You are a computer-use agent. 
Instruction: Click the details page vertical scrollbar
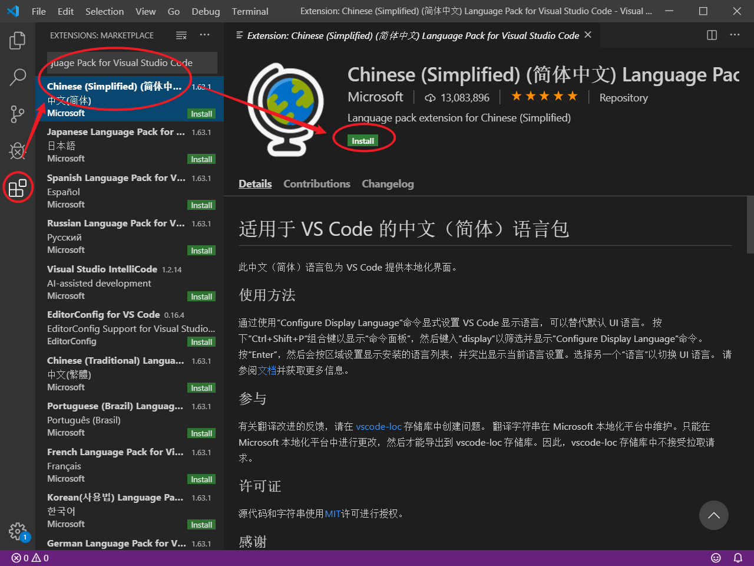750,225
